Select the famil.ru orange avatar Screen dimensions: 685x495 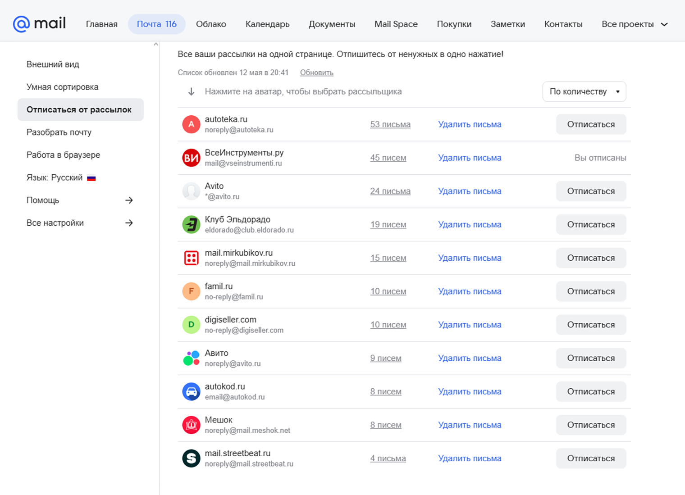[191, 291]
